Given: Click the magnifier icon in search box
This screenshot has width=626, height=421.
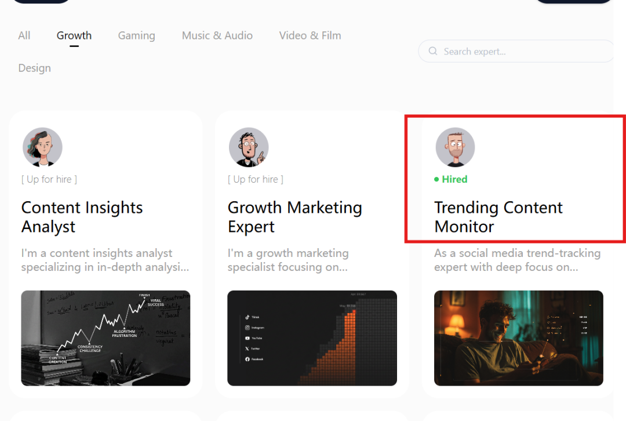Looking at the screenshot, I should pyautogui.click(x=433, y=51).
